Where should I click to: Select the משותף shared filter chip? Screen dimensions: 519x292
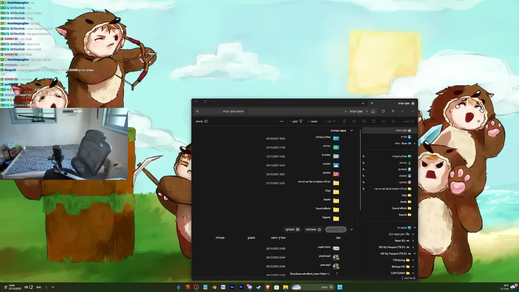(292, 230)
